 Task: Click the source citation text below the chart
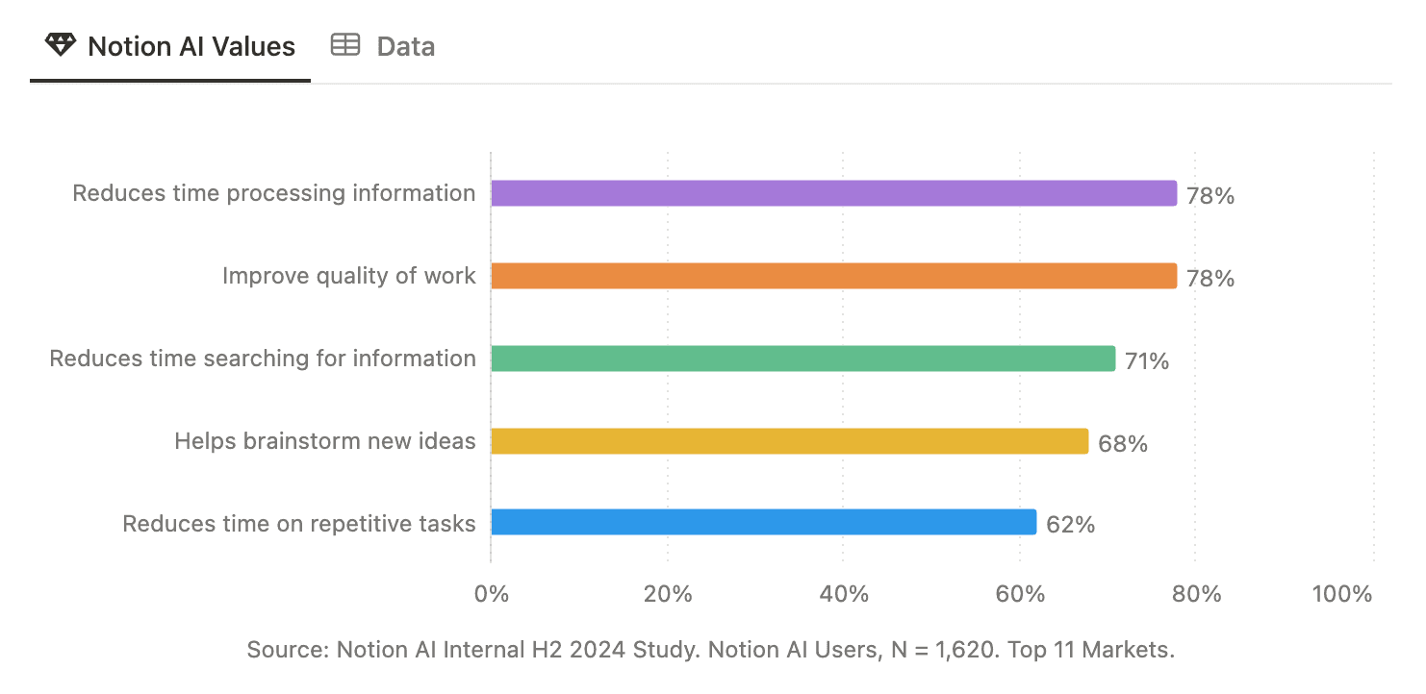(711, 650)
